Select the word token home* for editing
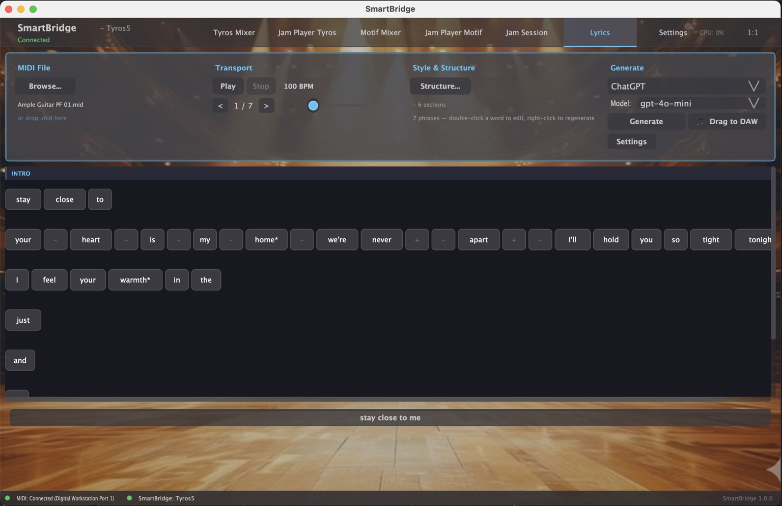 [x=266, y=239]
